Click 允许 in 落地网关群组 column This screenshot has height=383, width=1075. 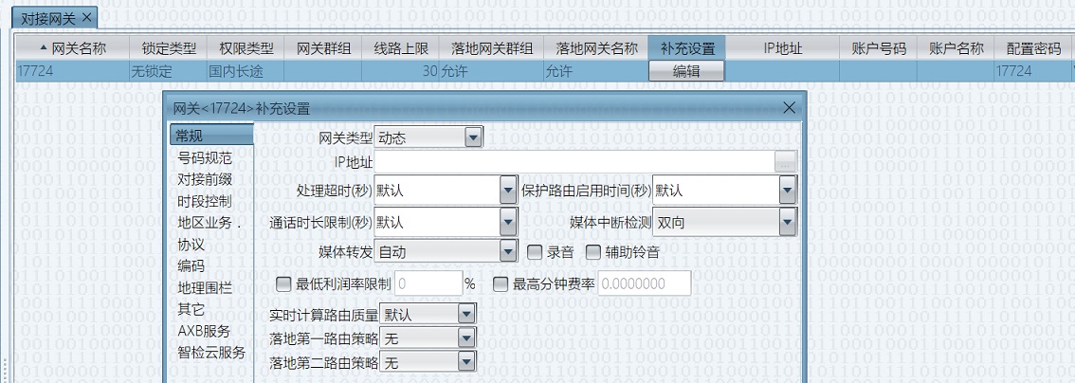pos(492,70)
